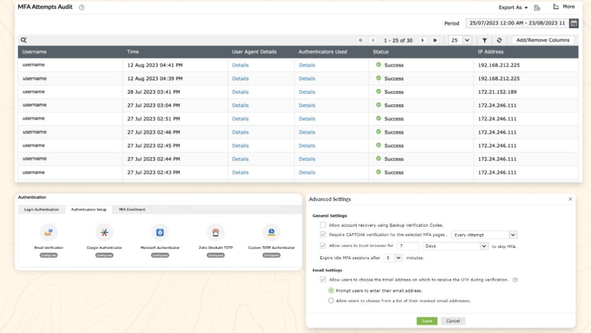Click the Username column header

click(x=34, y=52)
